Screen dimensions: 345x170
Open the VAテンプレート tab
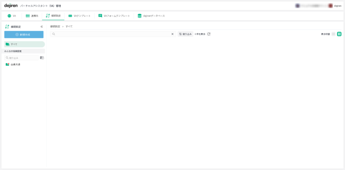80,16
